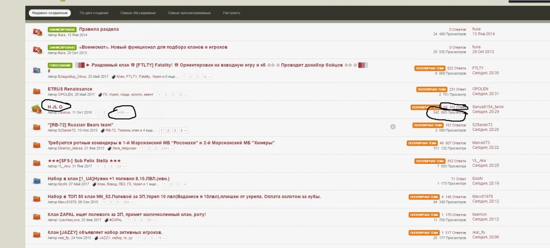
Task: Open page 2 of ETRUS Renaissance topic
Action: tap(166, 94)
